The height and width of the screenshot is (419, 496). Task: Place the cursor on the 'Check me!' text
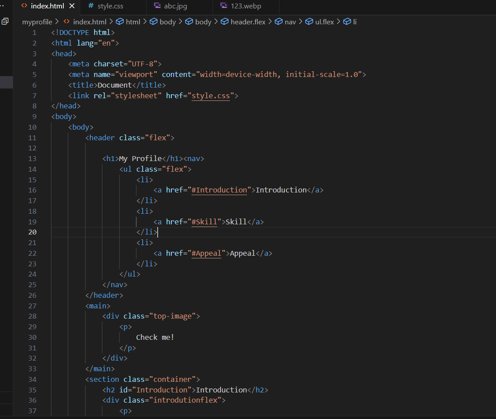[155, 337]
